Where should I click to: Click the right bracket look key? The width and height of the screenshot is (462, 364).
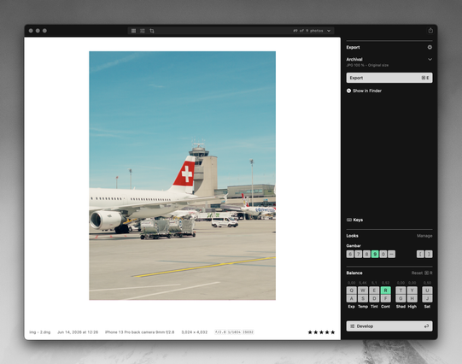(x=429, y=254)
